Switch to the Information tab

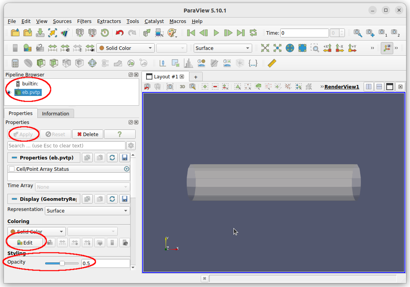(55, 113)
